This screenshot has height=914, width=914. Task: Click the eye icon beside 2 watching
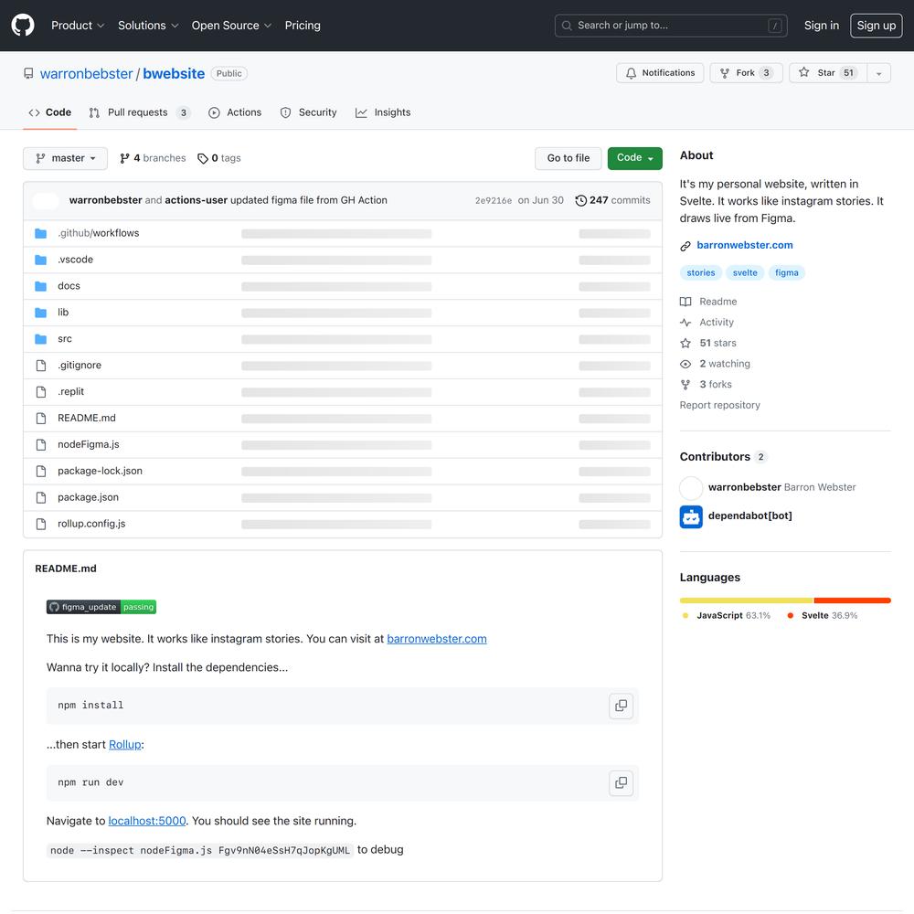[685, 364]
